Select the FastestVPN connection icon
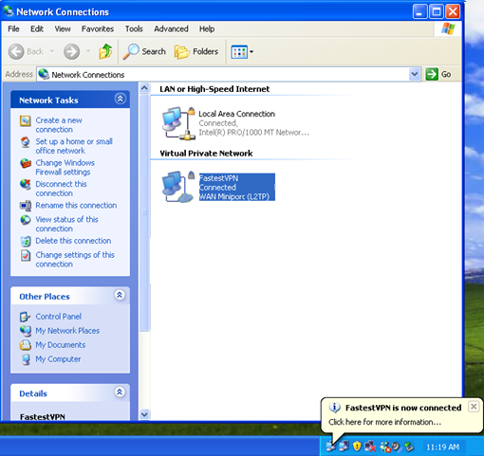This screenshot has width=484, height=456. [x=177, y=187]
